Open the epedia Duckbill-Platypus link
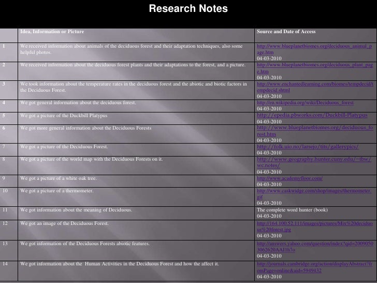This screenshot has width=377, height=283. 312,115
